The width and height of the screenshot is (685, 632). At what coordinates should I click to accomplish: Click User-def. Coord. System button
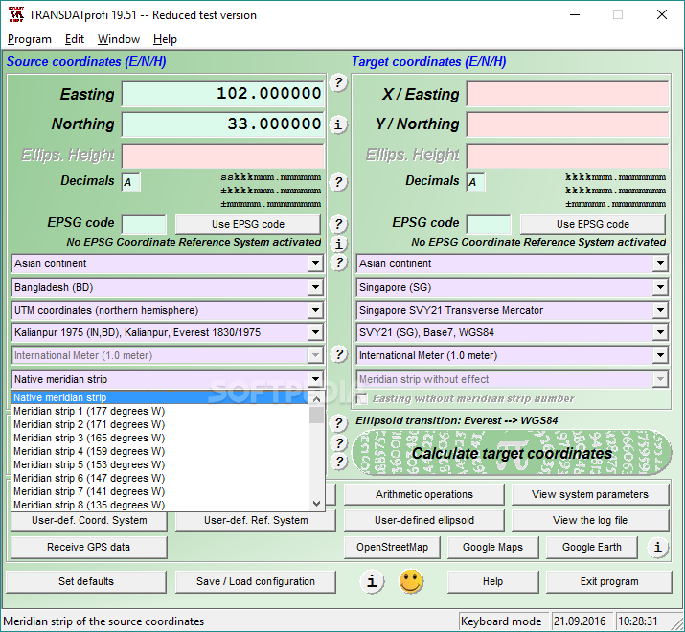[x=89, y=520]
